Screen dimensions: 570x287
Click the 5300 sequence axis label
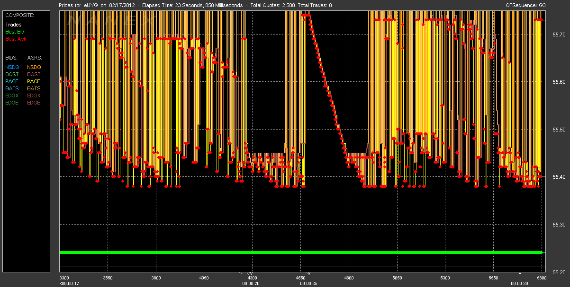pyautogui.click(x=445, y=278)
